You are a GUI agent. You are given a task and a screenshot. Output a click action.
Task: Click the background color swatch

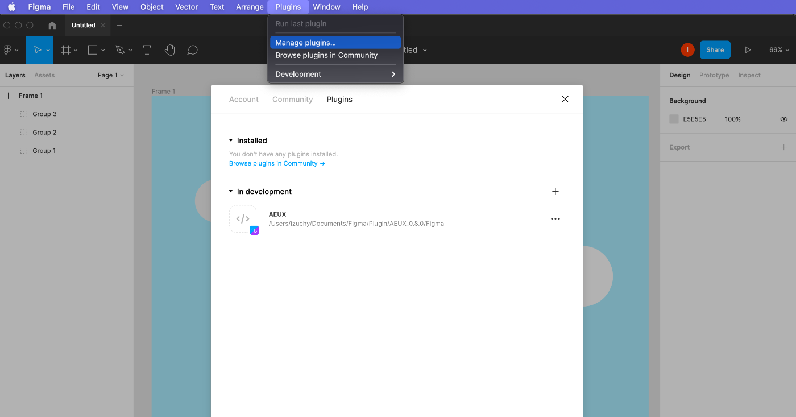coord(674,119)
